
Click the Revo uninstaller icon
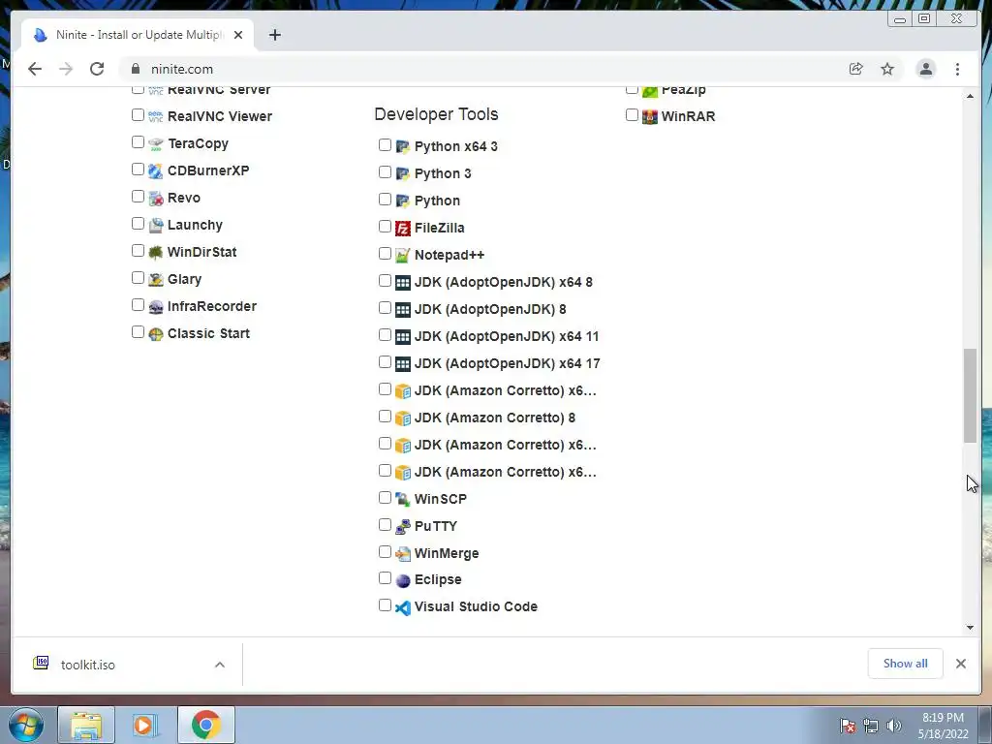156,198
